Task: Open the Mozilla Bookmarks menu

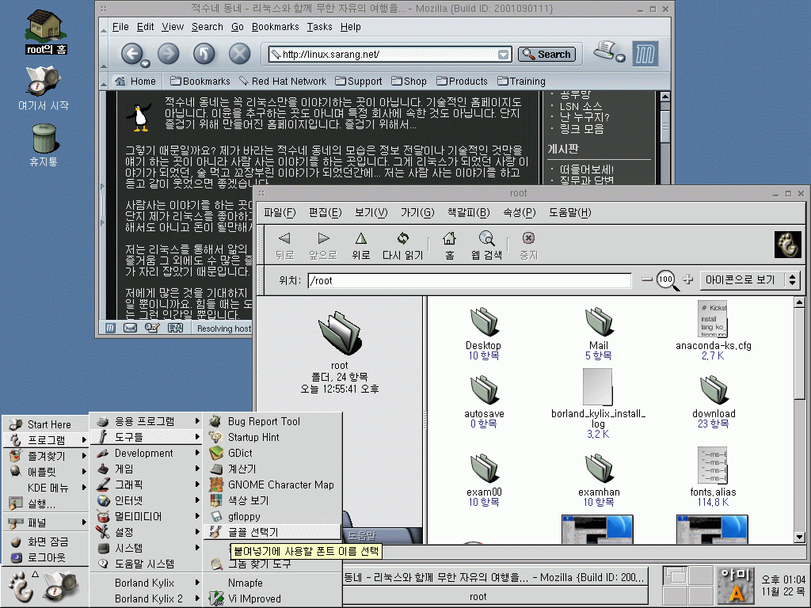Action: point(275,27)
